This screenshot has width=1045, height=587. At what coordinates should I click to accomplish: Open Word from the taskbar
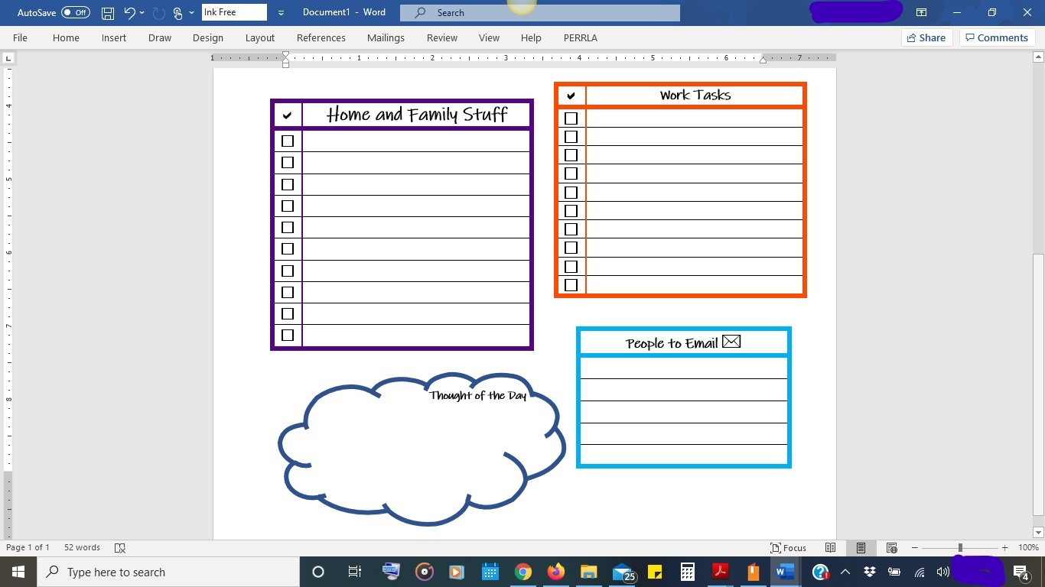784,572
